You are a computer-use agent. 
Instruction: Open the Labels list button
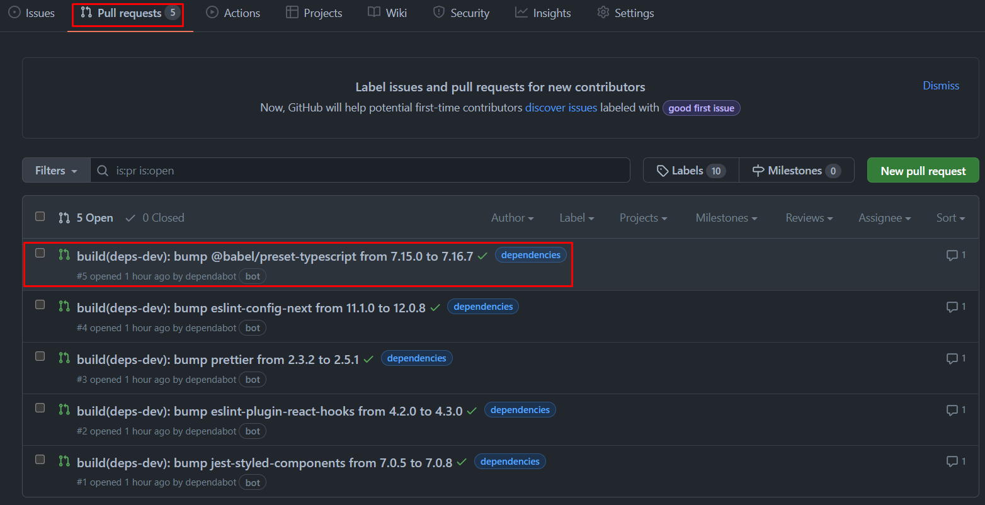(x=691, y=171)
